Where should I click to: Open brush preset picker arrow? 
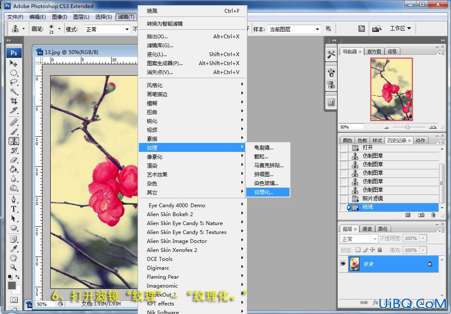click(x=59, y=29)
